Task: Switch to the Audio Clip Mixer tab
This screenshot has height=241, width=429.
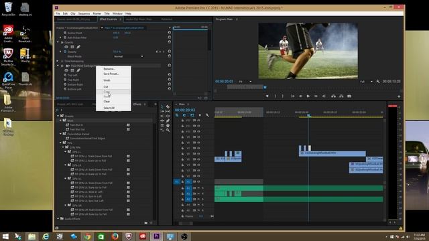Action: coord(139,19)
